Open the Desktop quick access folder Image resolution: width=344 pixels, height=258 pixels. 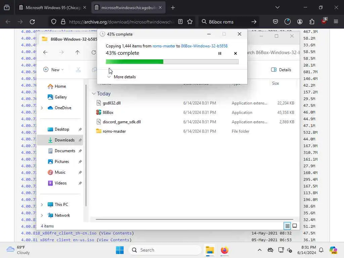pos(60,129)
